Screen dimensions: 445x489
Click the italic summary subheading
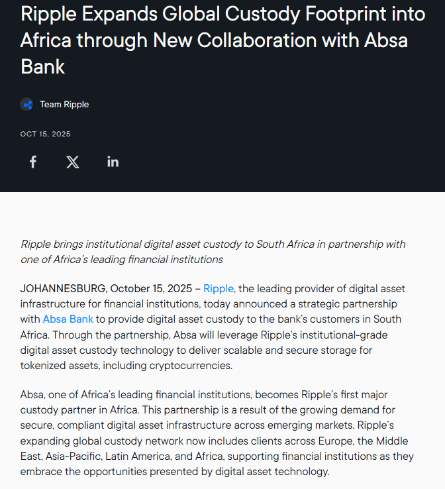(x=213, y=252)
